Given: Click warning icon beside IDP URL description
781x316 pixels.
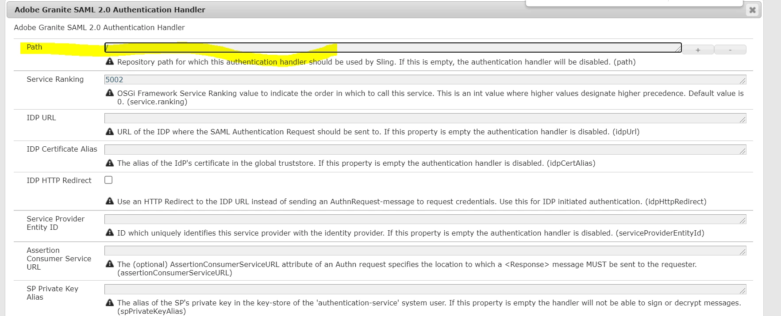Looking at the screenshot, I should (110, 131).
